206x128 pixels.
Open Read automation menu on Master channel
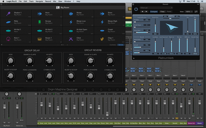pyautogui.click(x=200, y=81)
